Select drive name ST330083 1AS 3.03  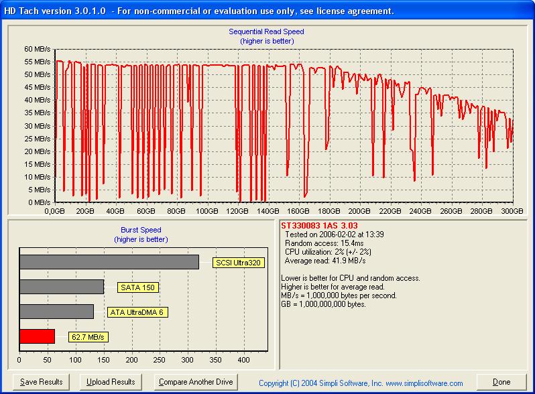click(x=319, y=226)
